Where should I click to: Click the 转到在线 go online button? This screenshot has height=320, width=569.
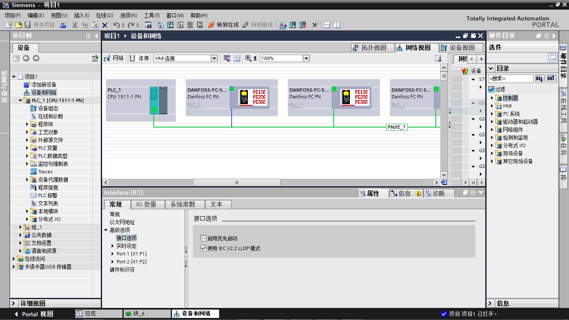224,25
